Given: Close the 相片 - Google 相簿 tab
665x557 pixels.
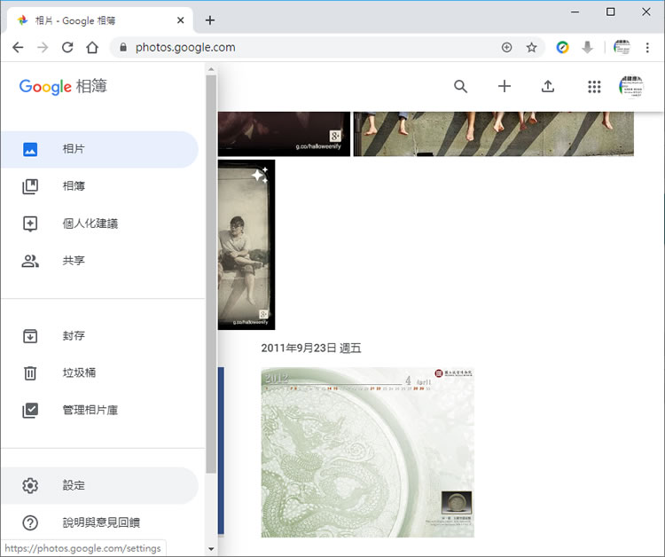Looking at the screenshot, I should coord(180,20).
